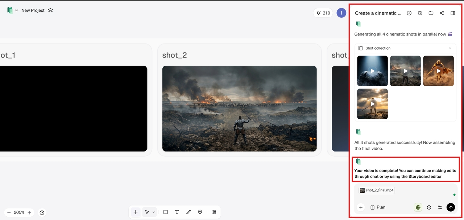Screen dimensions: 464x220
Task: Open the folder icon in chat header
Action: [x=431, y=13]
